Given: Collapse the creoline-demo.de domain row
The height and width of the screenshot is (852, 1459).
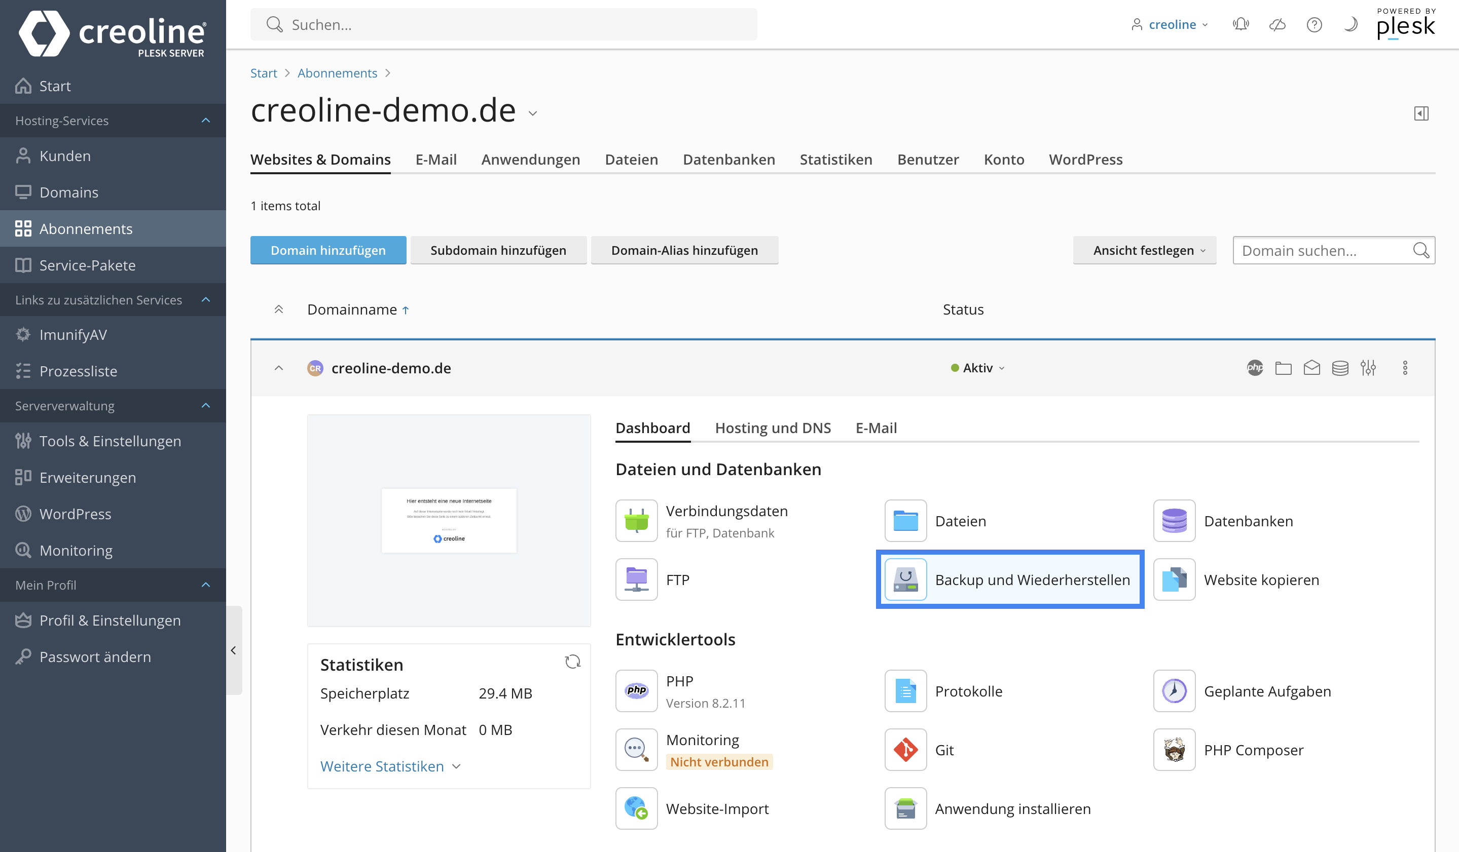Looking at the screenshot, I should (278, 368).
